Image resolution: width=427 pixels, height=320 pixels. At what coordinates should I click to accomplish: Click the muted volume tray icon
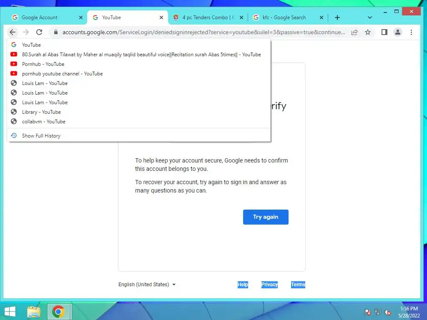388,312
